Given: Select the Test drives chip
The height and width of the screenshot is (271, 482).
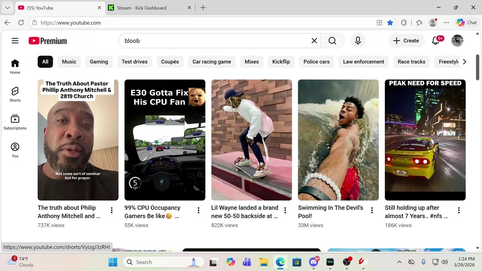Looking at the screenshot, I should (x=134, y=62).
